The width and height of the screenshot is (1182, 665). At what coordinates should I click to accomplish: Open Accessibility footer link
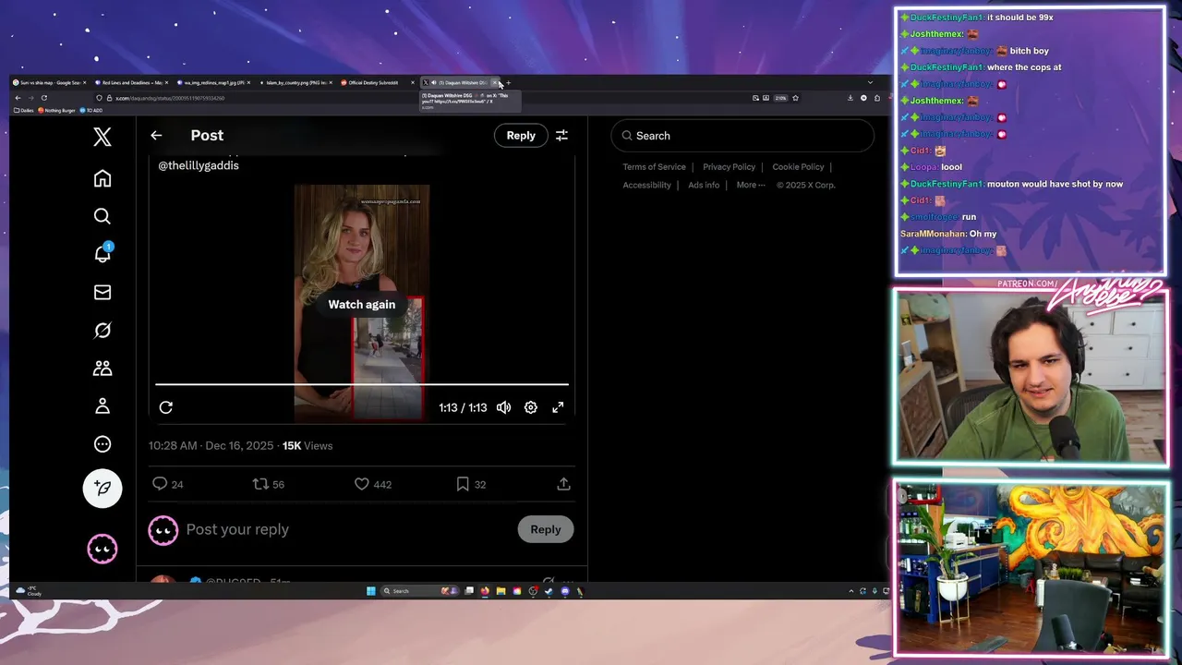pos(646,185)
